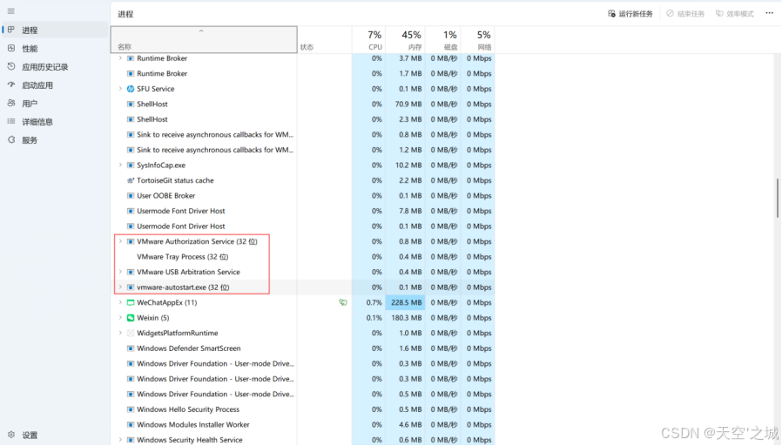Click the 用户 sidebar icon
Image resolution: width=782 pixels, height=446 pixels.
click(x=11, y=104)
